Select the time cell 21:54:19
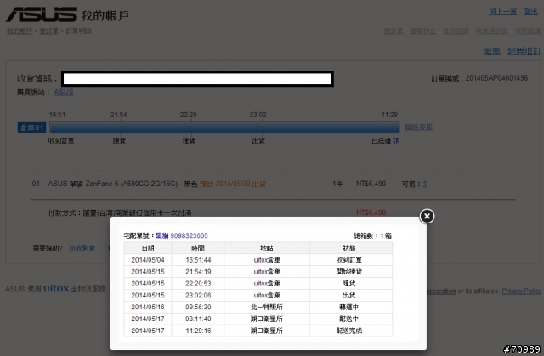 click(x=198, y=272)
